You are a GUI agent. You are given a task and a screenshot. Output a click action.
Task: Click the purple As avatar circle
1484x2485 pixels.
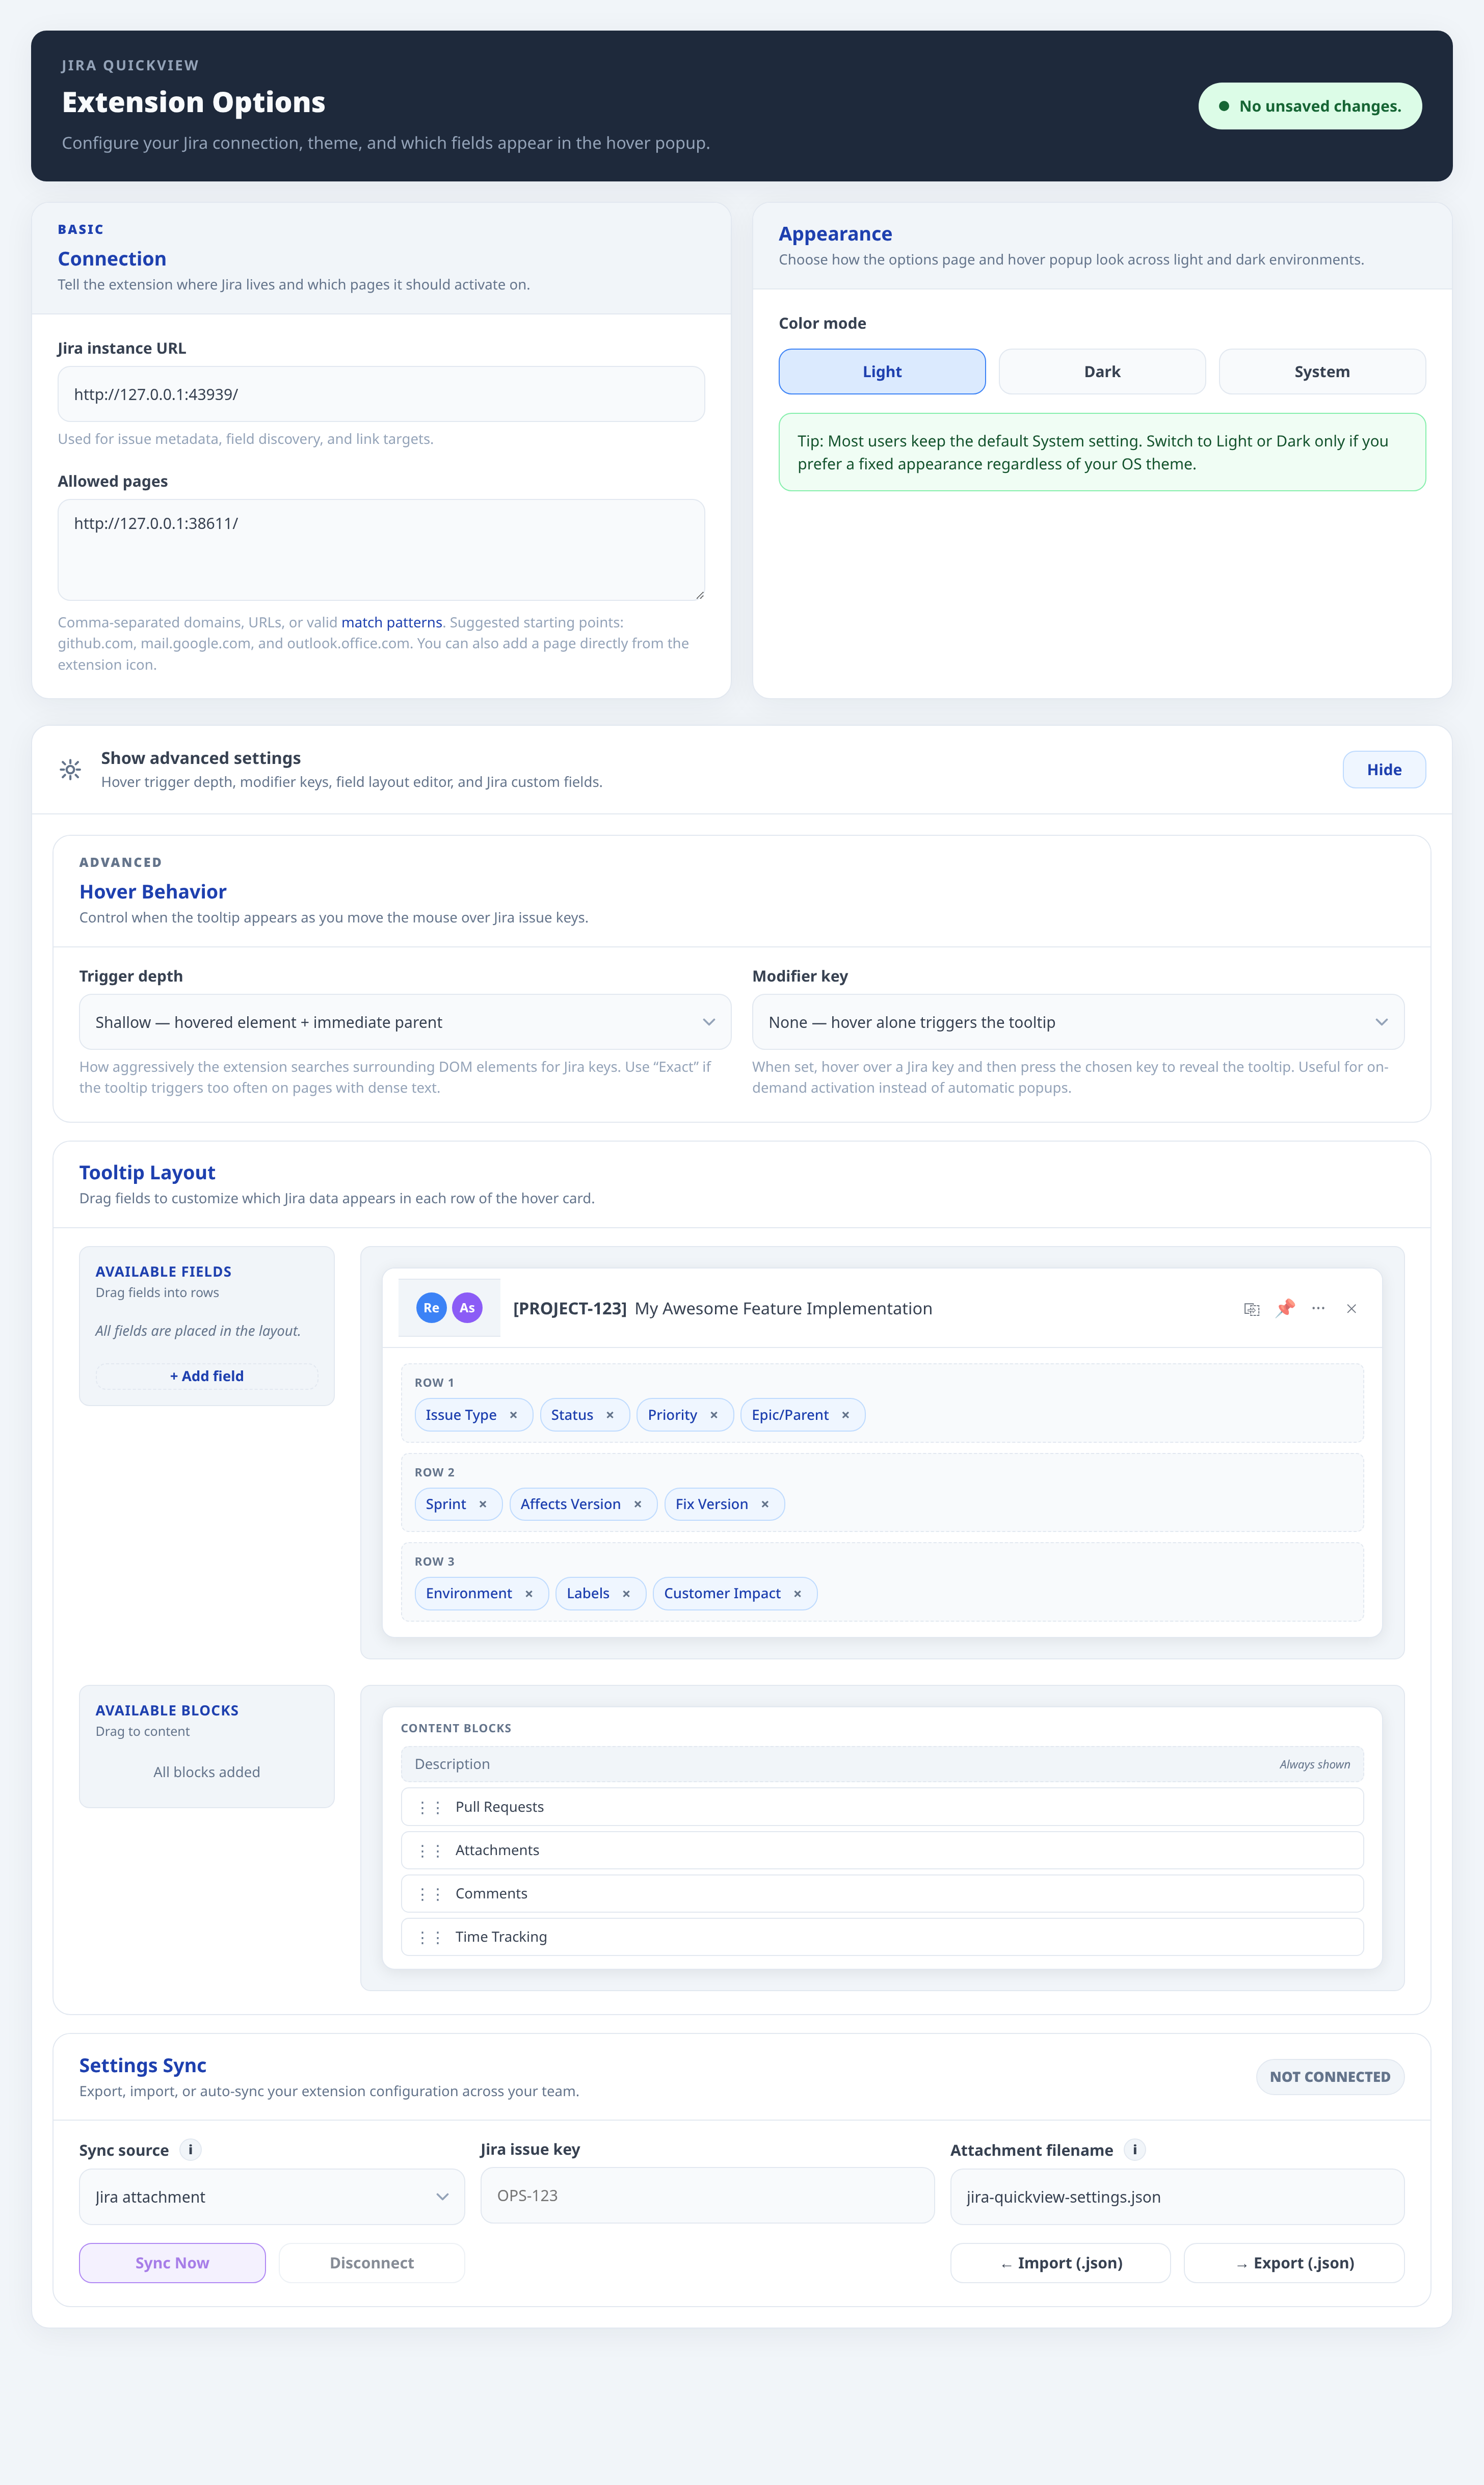click(467, 1308)
